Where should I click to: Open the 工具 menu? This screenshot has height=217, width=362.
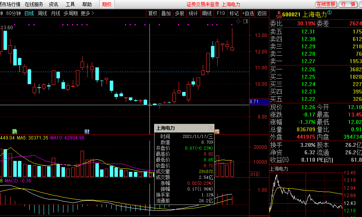(70, 4)
